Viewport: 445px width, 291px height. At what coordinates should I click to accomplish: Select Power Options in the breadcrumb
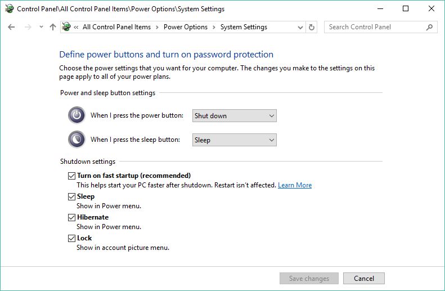click(x=186, y=27)
